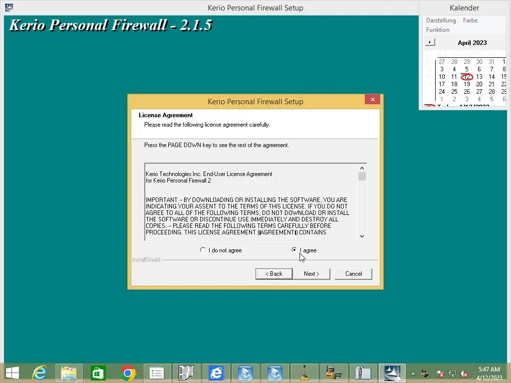Open the 5:47 AM taskbar clock
The width and height of the screenshot is (511, 383).
point(489,374)
